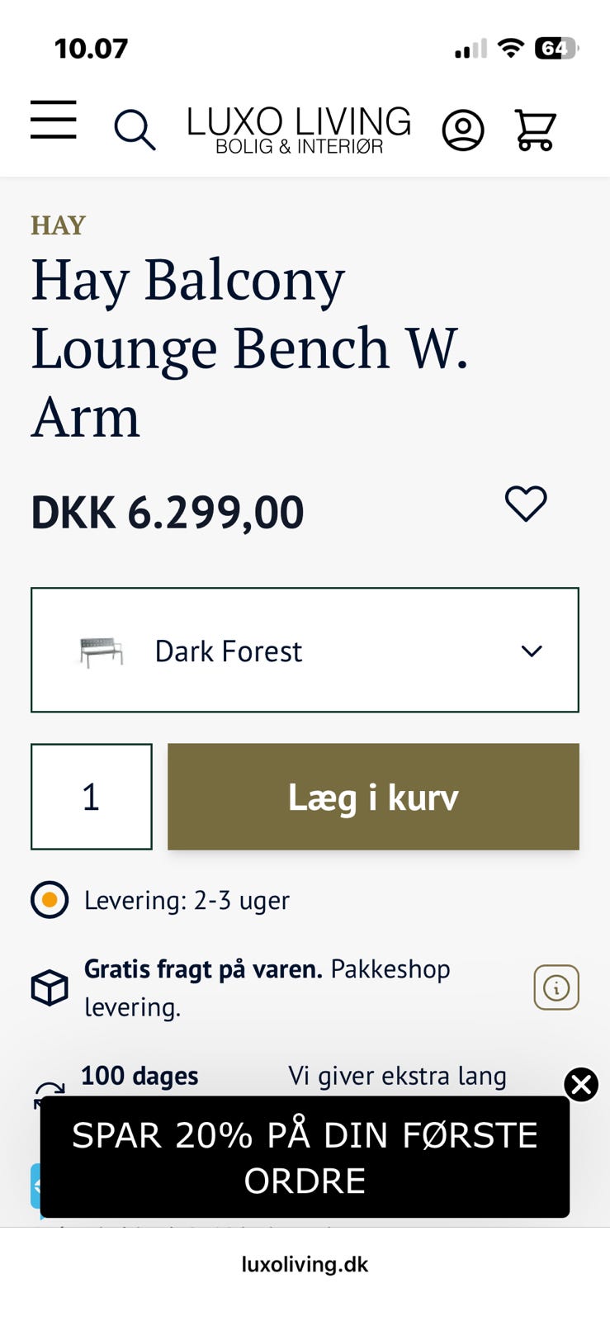Open the user account icon
Image resolution: width=610 pixels, height=1321 pixels.
pyautogui.click(x=463, y=130)
